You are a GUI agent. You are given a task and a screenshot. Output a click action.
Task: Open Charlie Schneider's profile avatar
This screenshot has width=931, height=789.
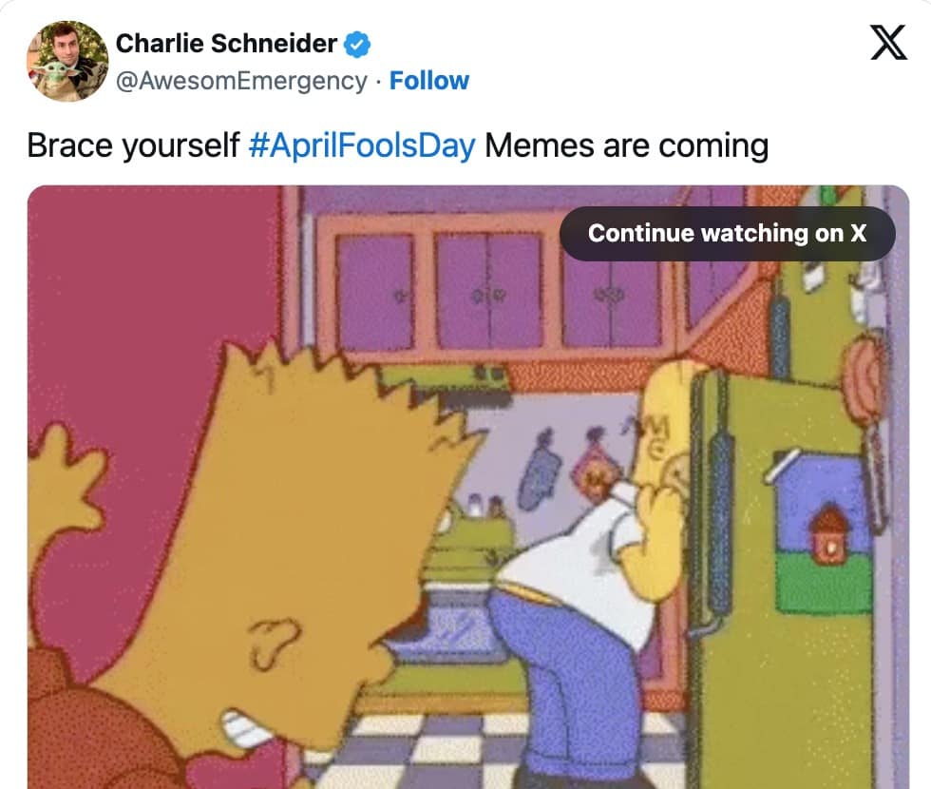(x=67, y=61)
